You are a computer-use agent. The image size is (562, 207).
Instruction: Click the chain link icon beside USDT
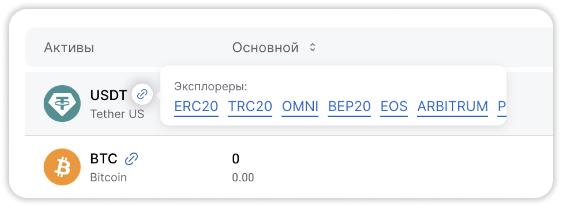tap(142, 94)
